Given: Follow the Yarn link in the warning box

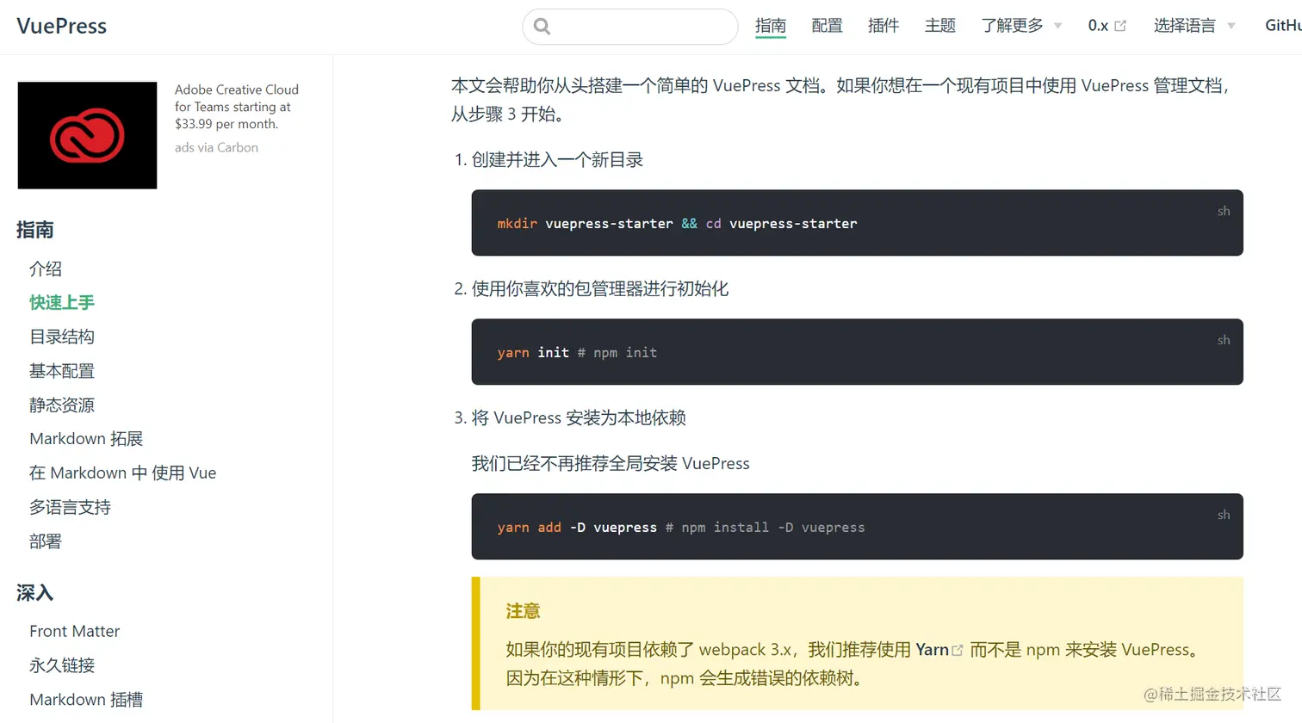Looking at the screenshot, I should pyautogui.click(x=932, y=650).
